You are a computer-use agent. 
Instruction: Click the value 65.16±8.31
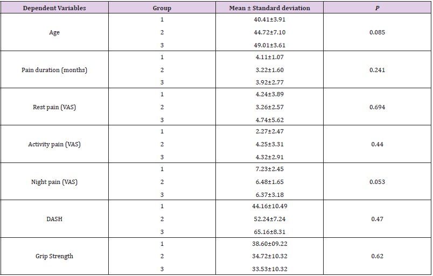[268, 231]
